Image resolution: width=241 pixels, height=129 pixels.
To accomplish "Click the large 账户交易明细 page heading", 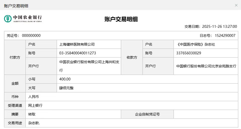I will point(121,19).
